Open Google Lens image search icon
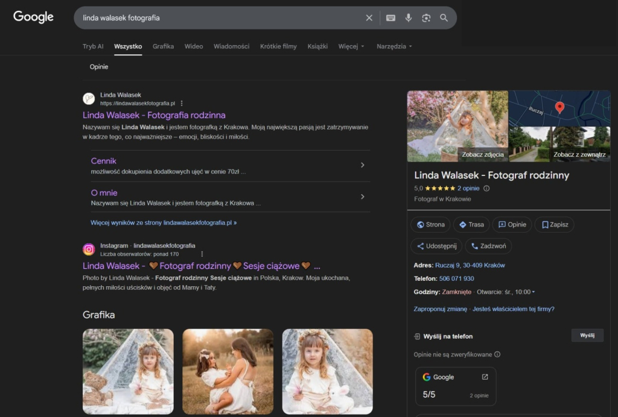The height and width of the screenshot is (417, 618). tap(426, 18)
